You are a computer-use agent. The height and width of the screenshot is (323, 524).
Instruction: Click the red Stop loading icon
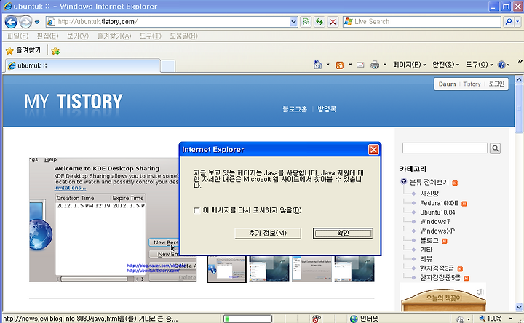pyautogui.click(x=333, y=22)
